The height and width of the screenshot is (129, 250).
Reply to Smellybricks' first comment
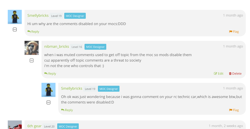point(33,32)
